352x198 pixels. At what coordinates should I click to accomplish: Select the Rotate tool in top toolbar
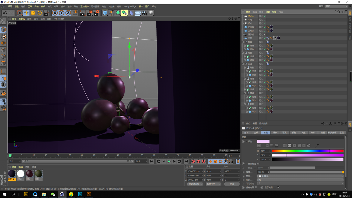tap(40, 13)
